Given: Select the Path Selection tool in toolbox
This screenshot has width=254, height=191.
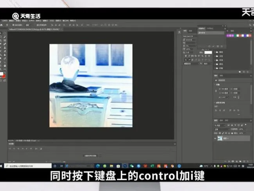Looking at the screenshot, I should click(x=5, y=62).
